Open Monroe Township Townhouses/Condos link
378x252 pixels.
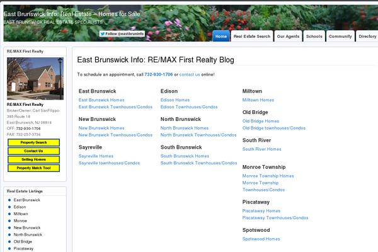pyautogui.click(x=263, y=186)
